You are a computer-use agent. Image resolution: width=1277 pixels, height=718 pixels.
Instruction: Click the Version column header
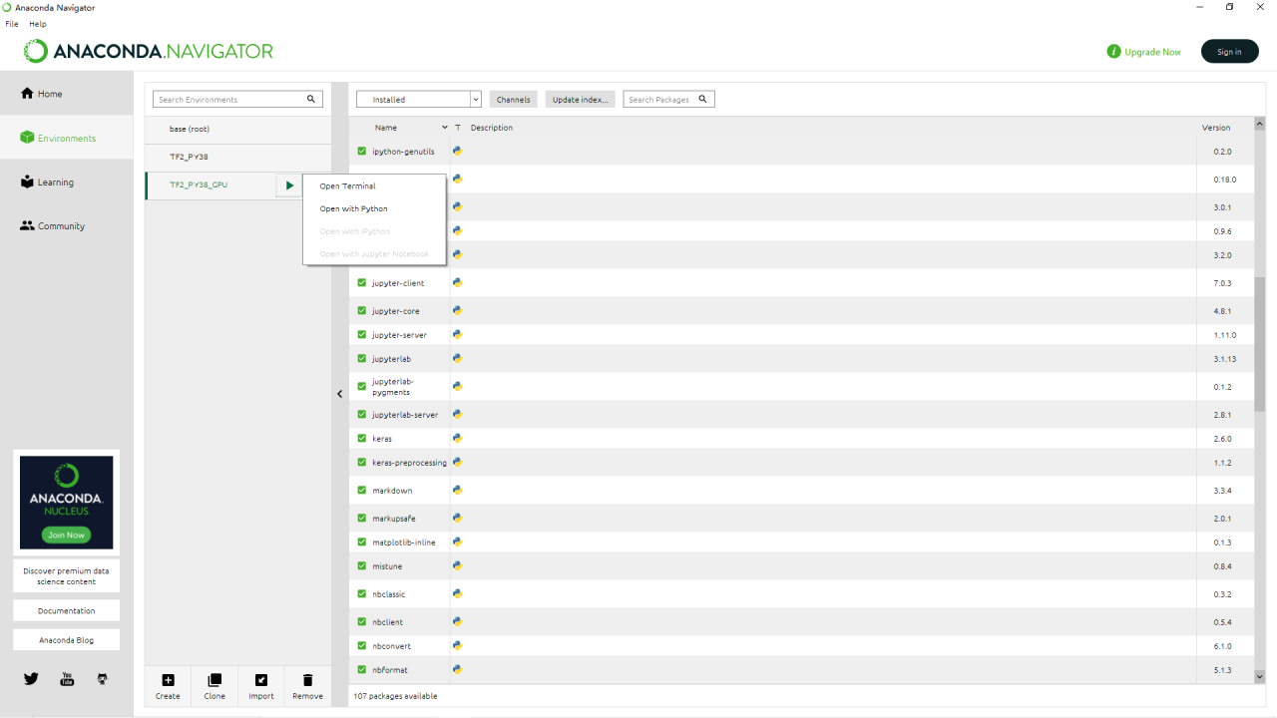(1216, 128)
